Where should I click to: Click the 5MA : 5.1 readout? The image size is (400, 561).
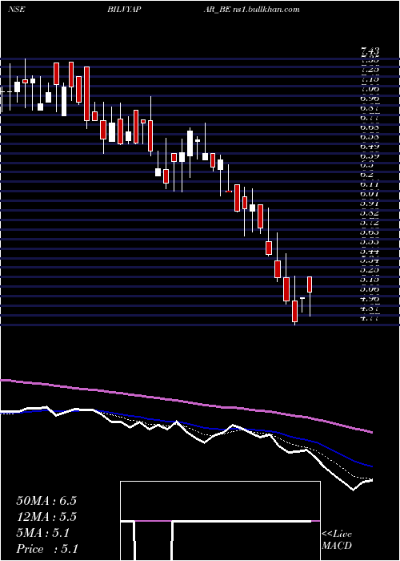coord(43,533)
